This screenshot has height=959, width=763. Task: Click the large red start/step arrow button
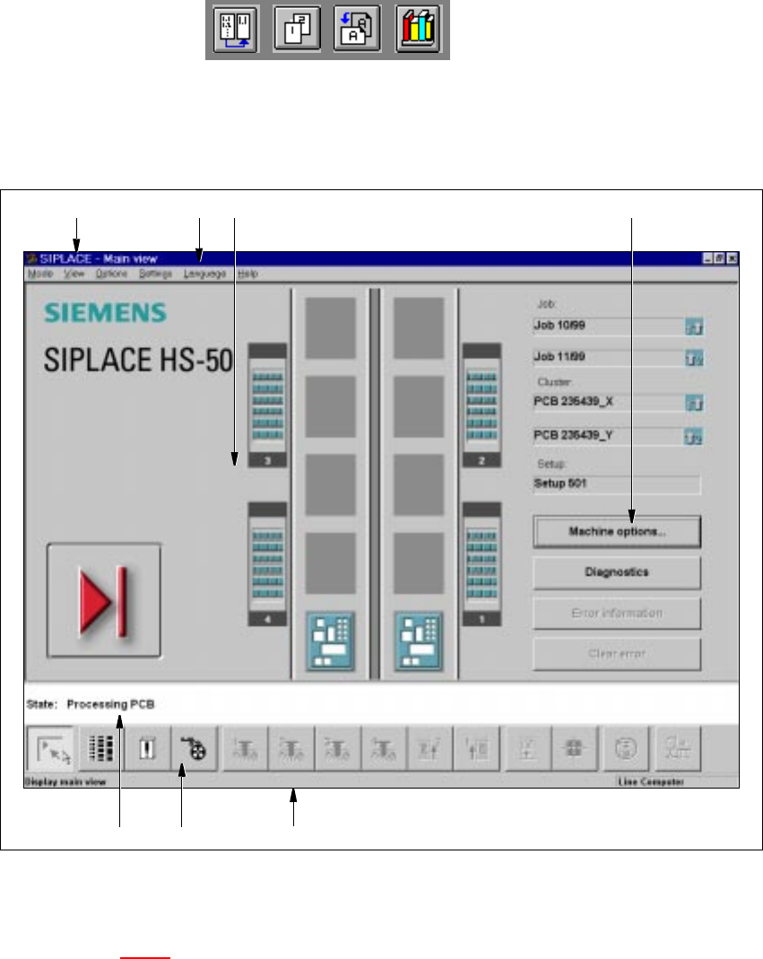tap(104, 600)
